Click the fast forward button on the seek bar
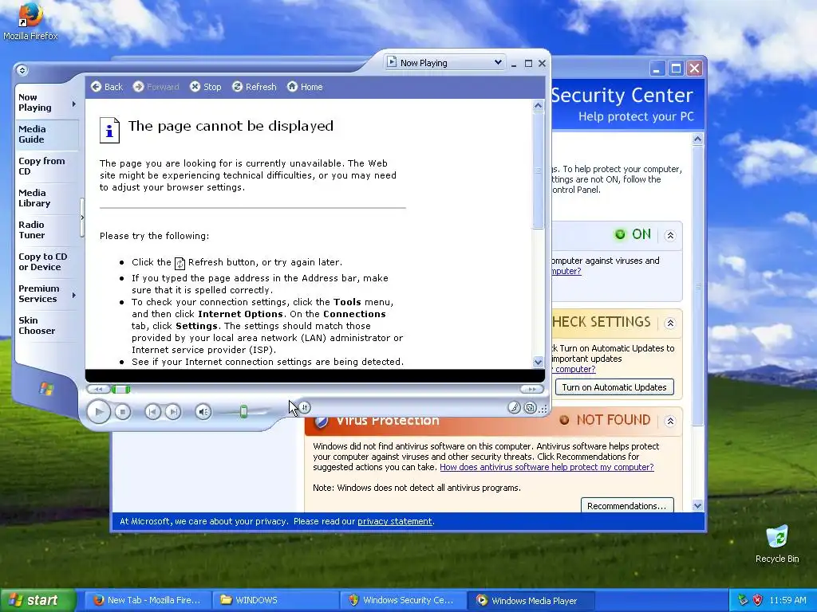 (531, 389)
